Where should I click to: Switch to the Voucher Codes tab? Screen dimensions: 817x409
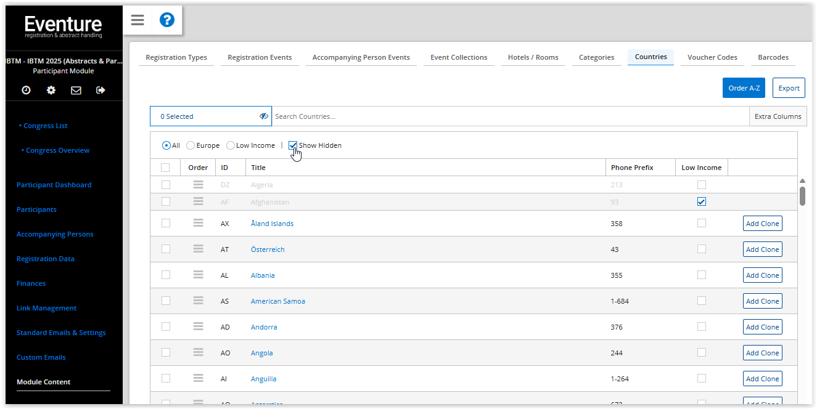[x=712, y=57]
